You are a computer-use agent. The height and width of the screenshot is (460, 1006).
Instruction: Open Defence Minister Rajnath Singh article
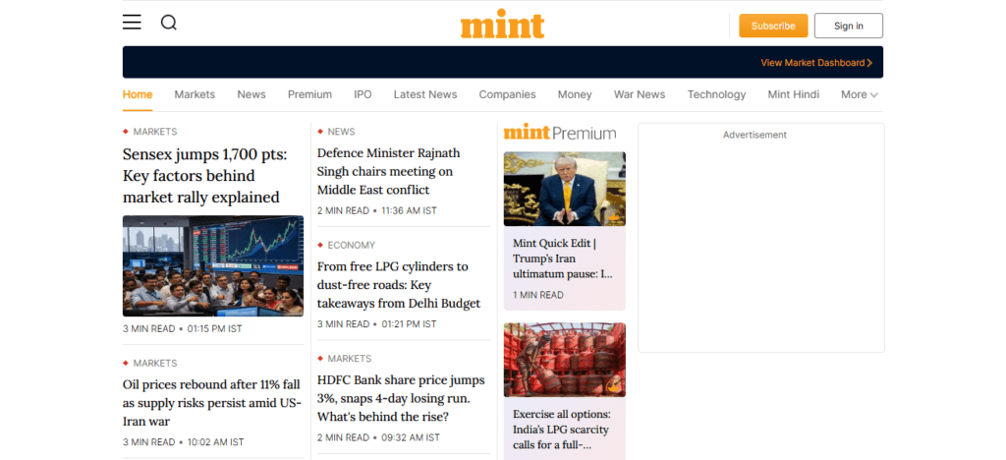(388, 171)
